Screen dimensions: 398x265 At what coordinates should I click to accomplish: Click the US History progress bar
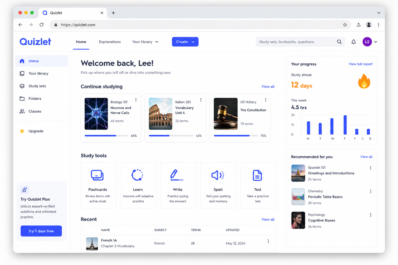(x=236, y=136)
